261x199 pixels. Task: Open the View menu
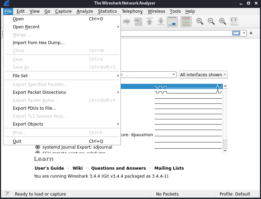point(35,11)
